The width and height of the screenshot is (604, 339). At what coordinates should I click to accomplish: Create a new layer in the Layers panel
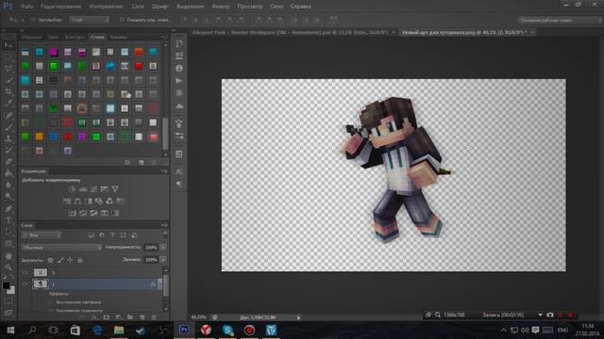[x=143, y=317]
